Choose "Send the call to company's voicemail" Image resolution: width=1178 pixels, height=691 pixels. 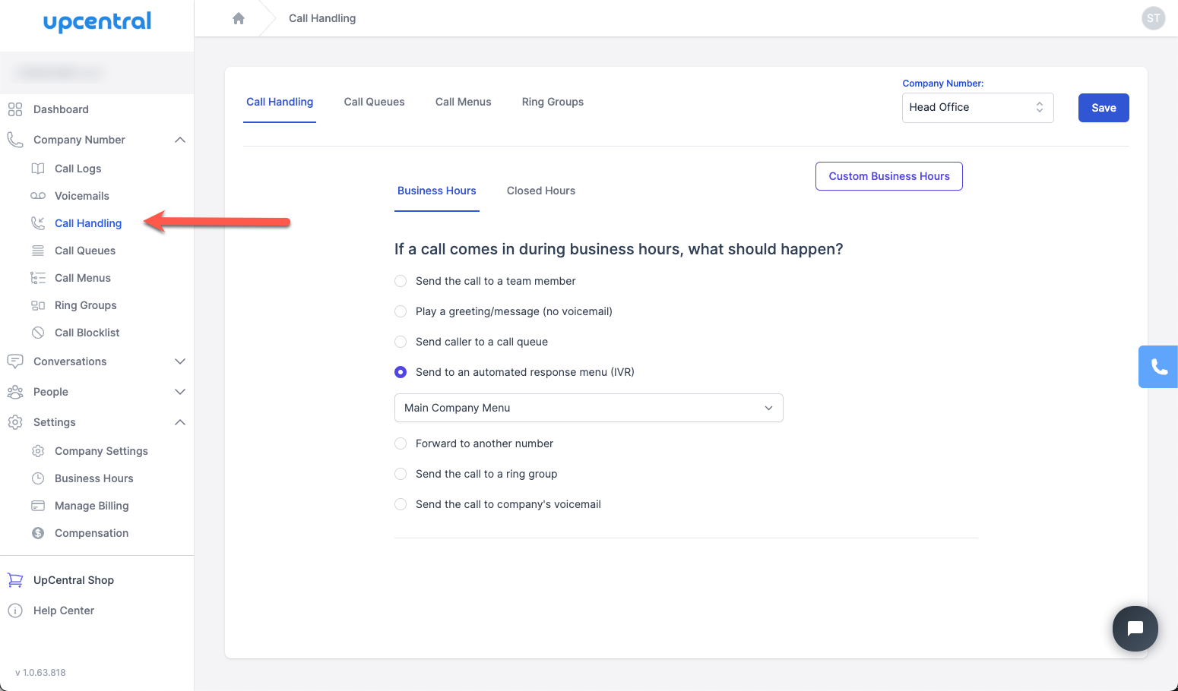(401, 504)
